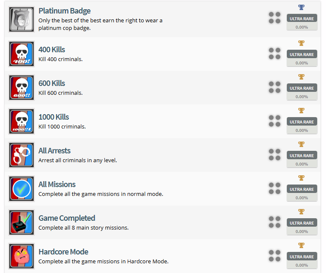This screenshot has height=273, width=326.
Task: Click the four-dot icon for 1000 Kills
Action: [275, 121]
